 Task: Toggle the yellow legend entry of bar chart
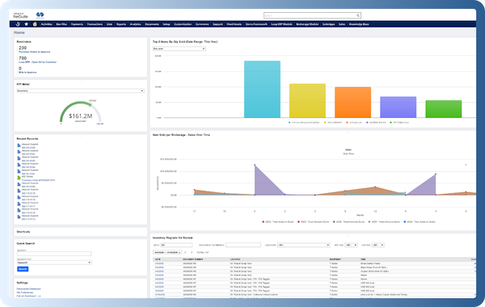(x=333, y=123)
